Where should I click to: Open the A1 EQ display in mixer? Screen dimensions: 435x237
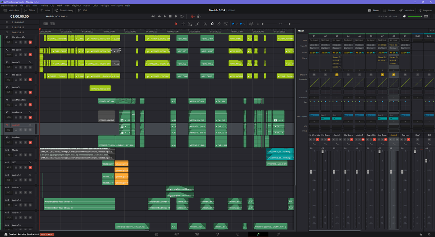coord(314,92)
